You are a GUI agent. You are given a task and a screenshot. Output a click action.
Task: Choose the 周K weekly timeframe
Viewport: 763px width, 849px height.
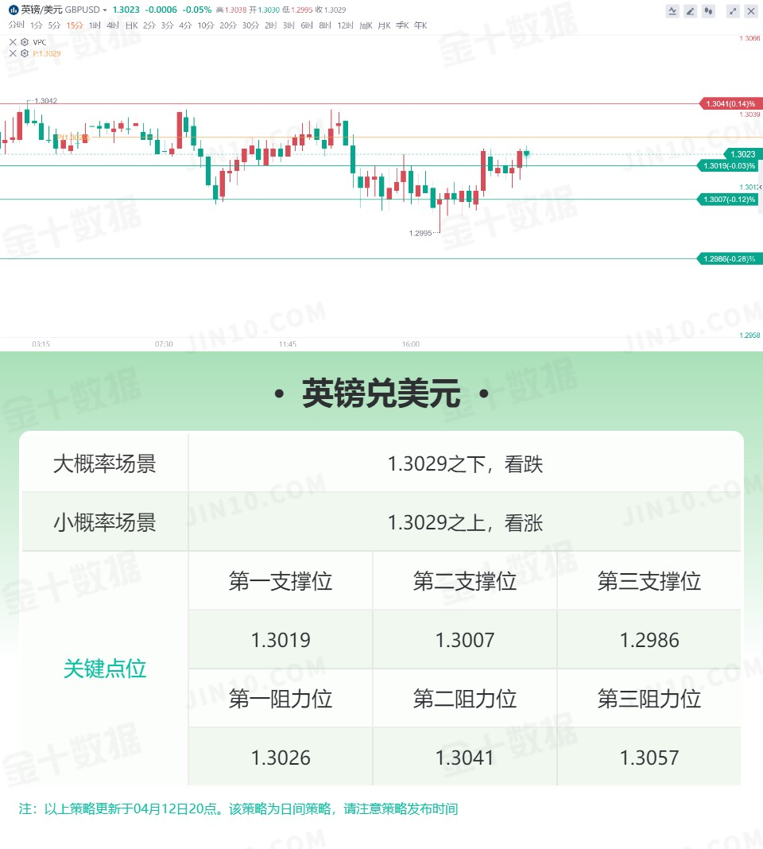click(366, 25)
